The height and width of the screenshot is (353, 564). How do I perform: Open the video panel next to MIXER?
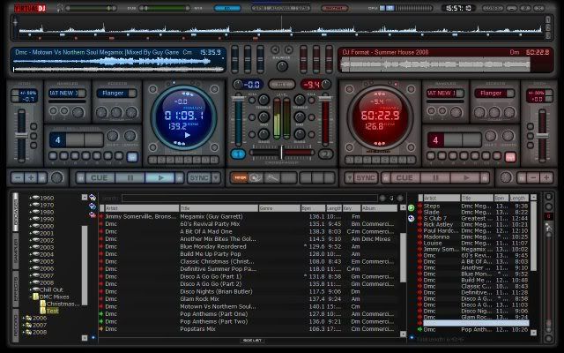coord(256,177)
